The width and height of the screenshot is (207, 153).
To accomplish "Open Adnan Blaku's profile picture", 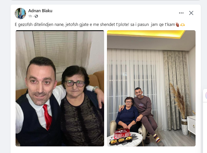I will (20, 13).
